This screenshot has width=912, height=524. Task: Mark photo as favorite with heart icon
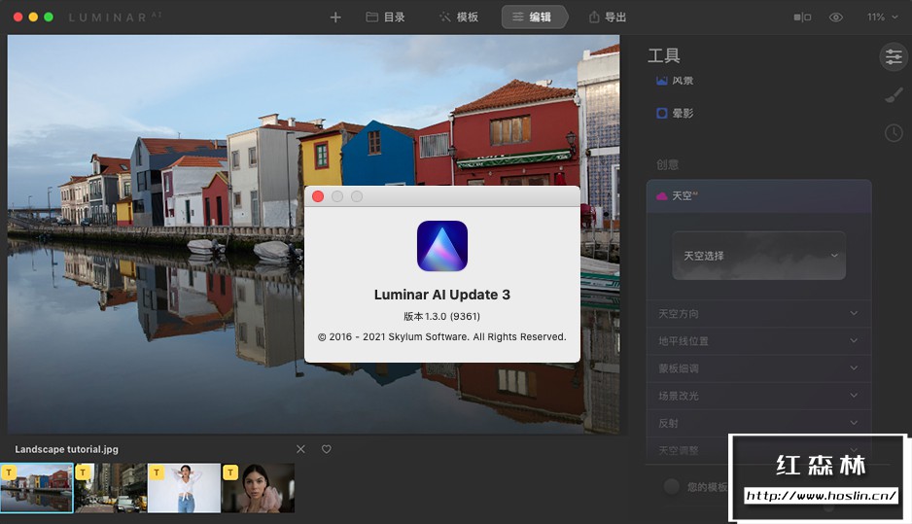[x=327, y=449]
